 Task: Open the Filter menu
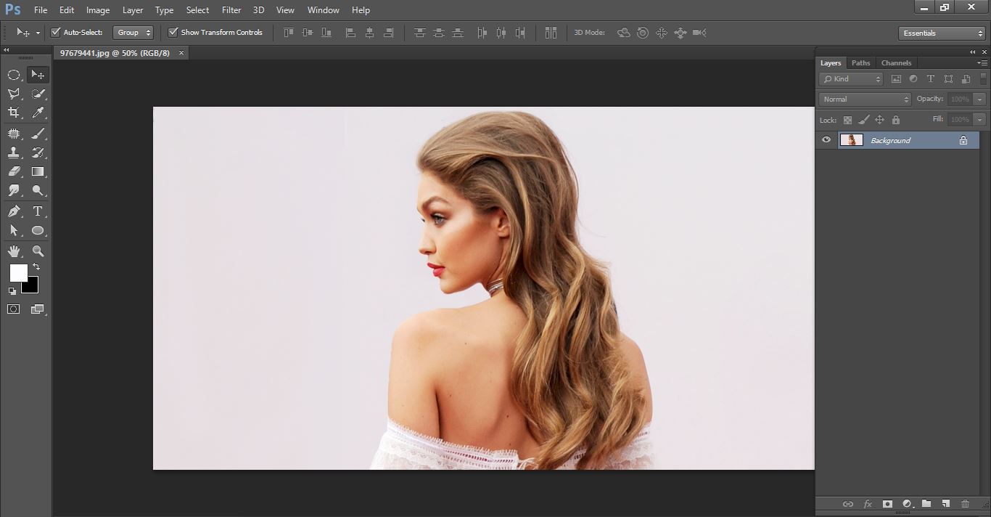click(231, 9)
